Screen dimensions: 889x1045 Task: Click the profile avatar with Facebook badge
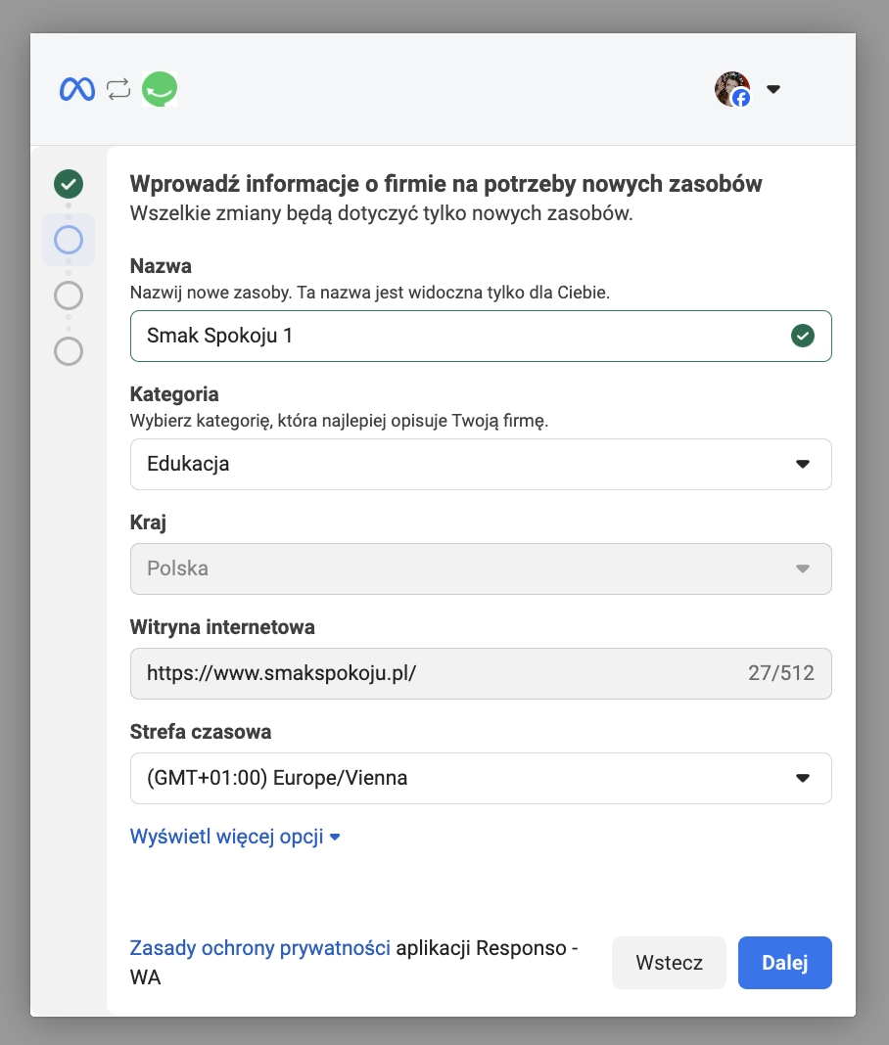[732, 89]
